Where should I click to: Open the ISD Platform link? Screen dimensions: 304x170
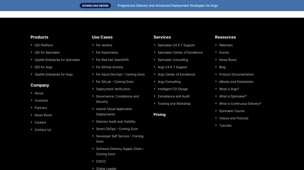coord(44,45)
